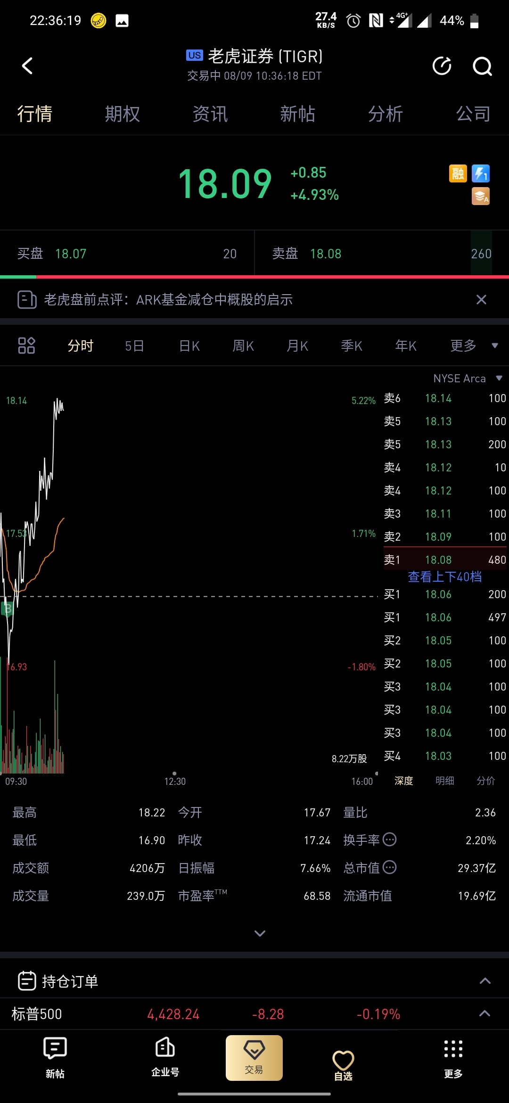Select the 年K chart period
The width and height of the screenshot is (509, 1103).
coord(406,346)
